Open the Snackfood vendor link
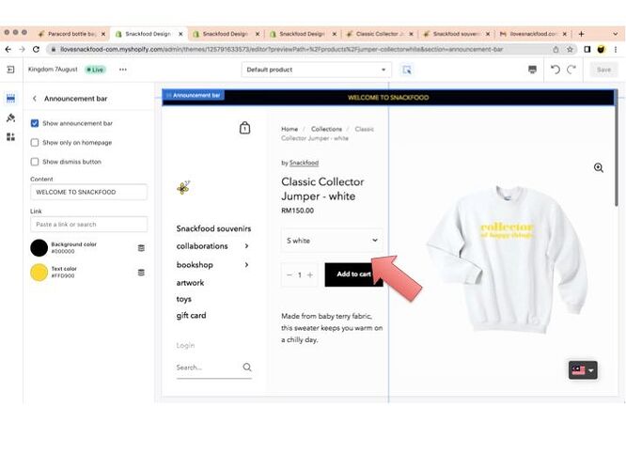The width and height of the screenshot is (626, 470). point(304,163)
